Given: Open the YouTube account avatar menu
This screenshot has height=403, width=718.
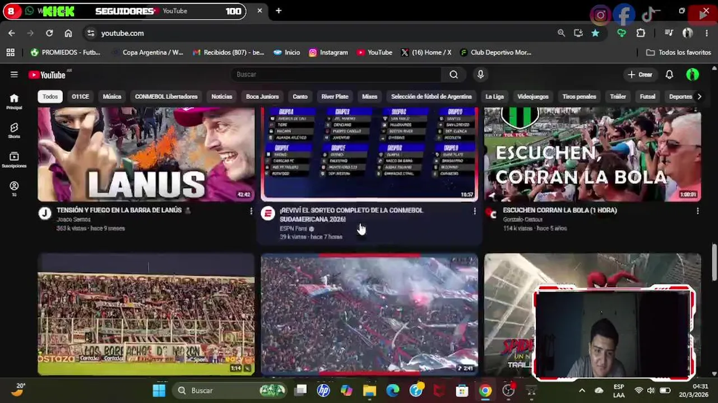Looking at the screenshot, I should 692,74.
